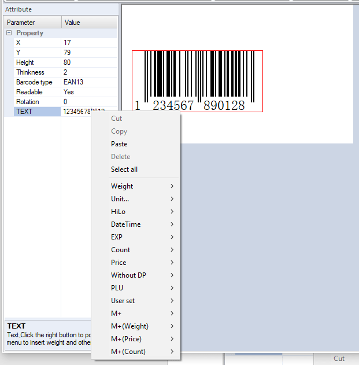Open the HiLo submenu
Viewport: 359px width, 365px height.
point(135,212)
